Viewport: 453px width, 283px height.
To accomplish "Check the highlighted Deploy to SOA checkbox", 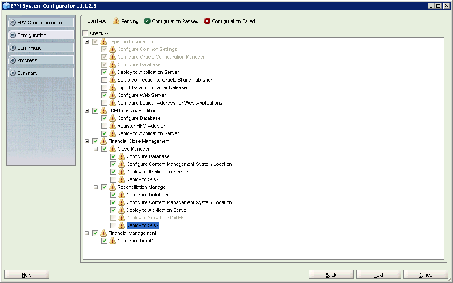I will 113,225.
